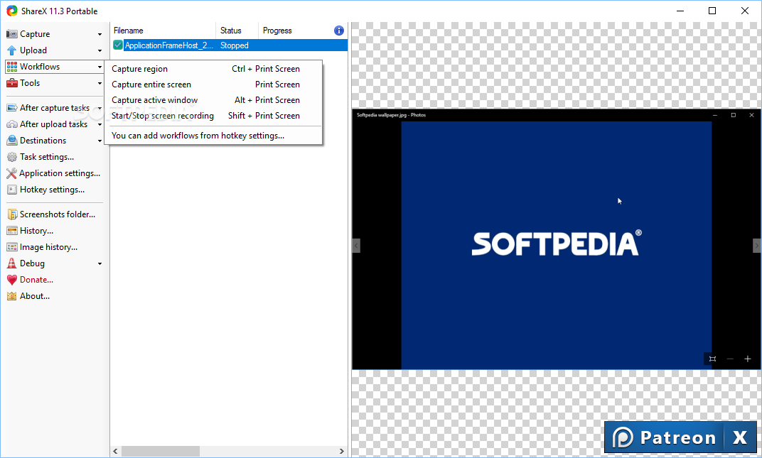The width and height of the screenshot is (762, 458).
Task: Expand the Destinations dropdown arrow
Action: (x=100, y=141)
